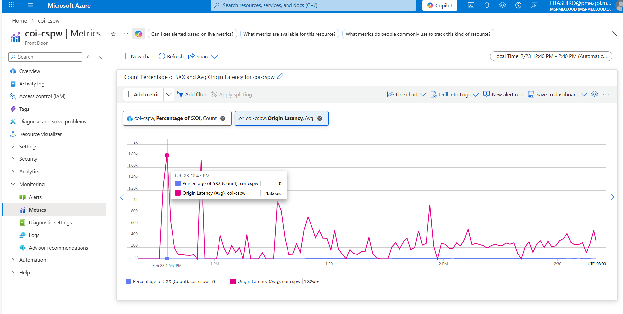Image resolution: width=623 pixels, height=314 pixels.
Task: Click Origin Latency legend color swatch
Action: coord(233,281)
